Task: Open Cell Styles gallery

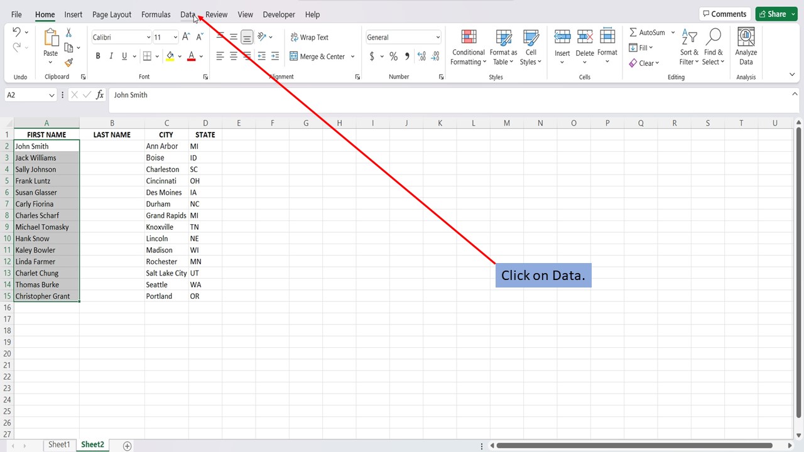Action: pyautogui.click(x=531, y=47)
